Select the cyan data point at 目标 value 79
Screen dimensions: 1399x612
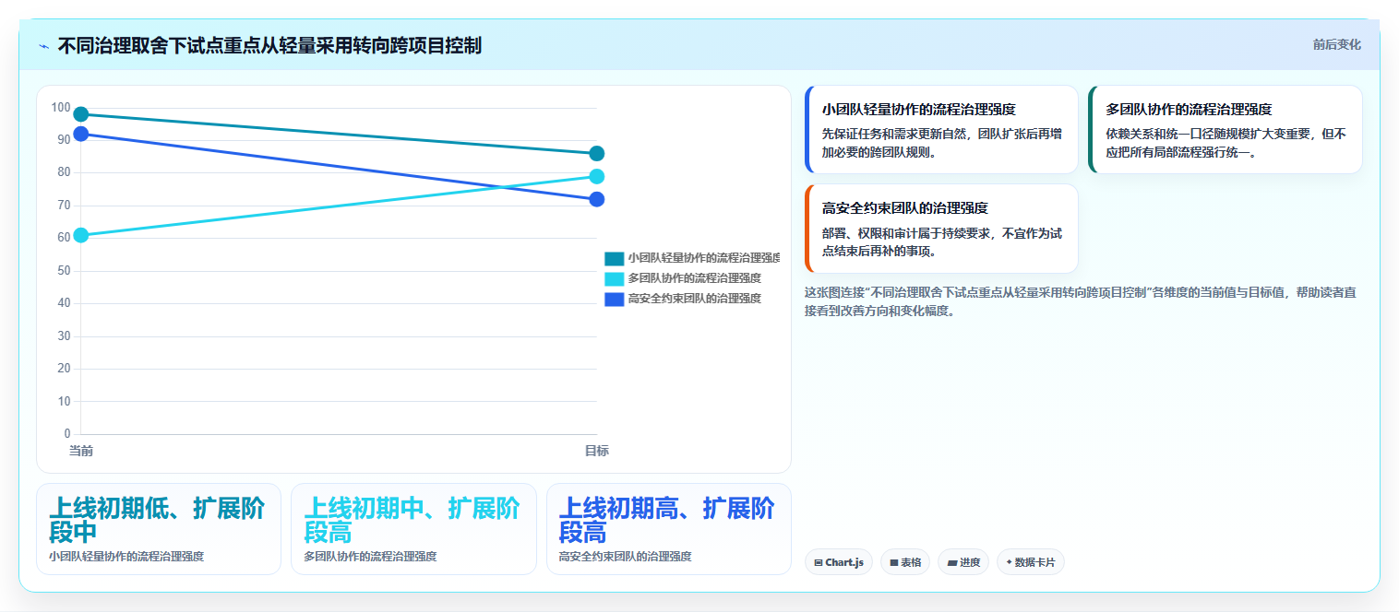pyautogui.click(x=596, y=176)
